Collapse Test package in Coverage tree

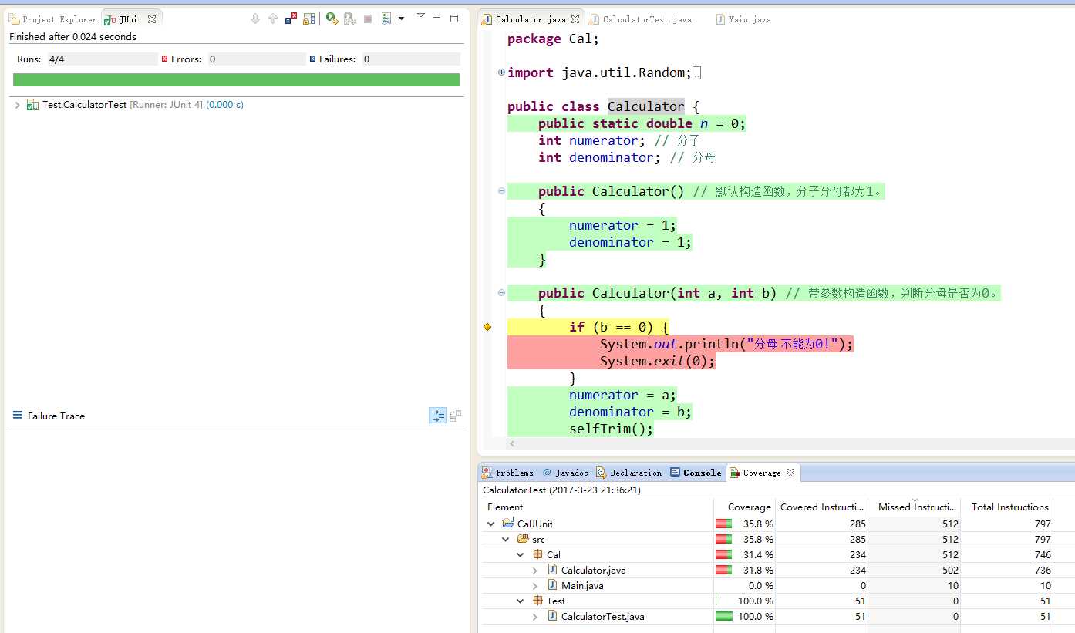pyautogui.click(x=521, y=601)
